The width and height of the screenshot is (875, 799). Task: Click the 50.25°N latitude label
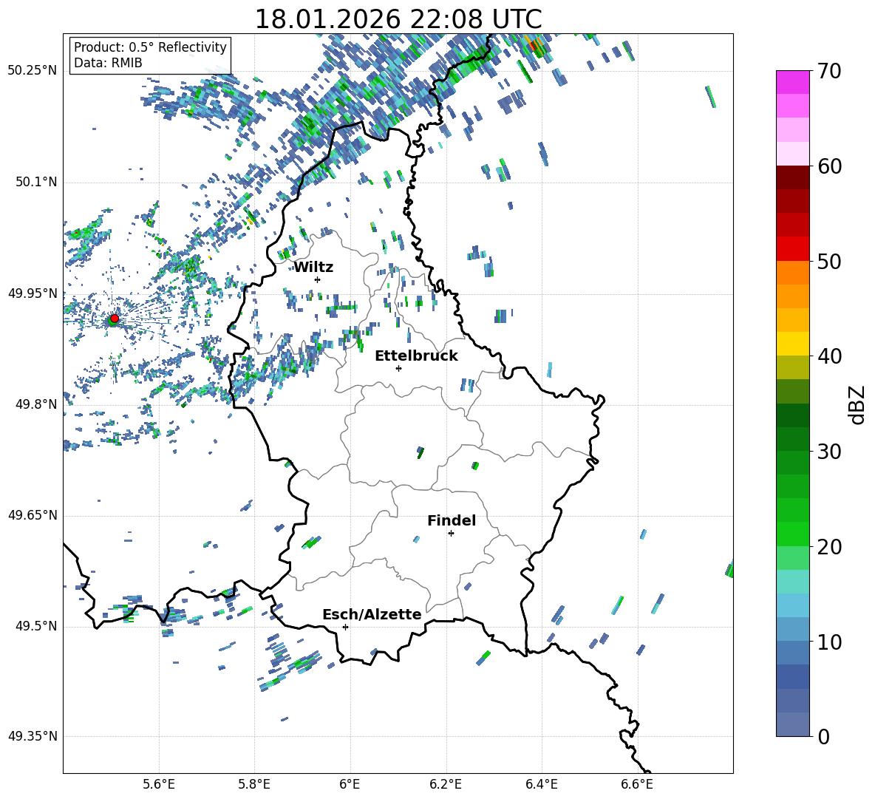33,71
